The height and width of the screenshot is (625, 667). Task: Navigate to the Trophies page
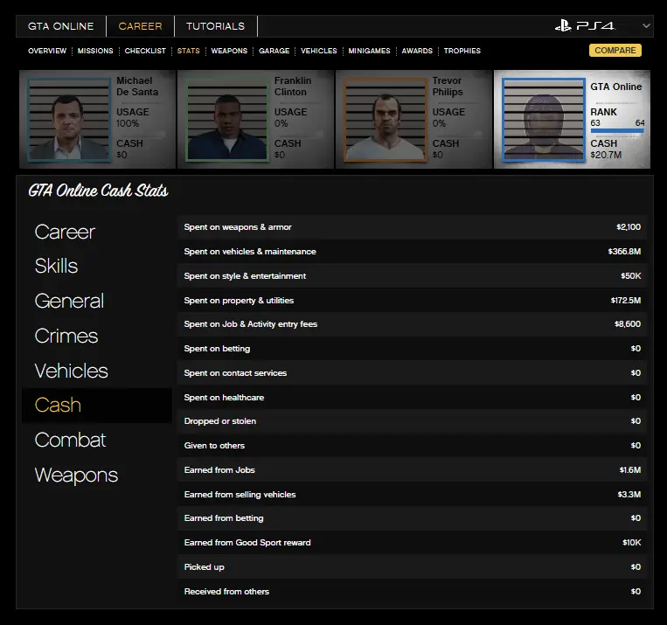(x=462, y=51)
